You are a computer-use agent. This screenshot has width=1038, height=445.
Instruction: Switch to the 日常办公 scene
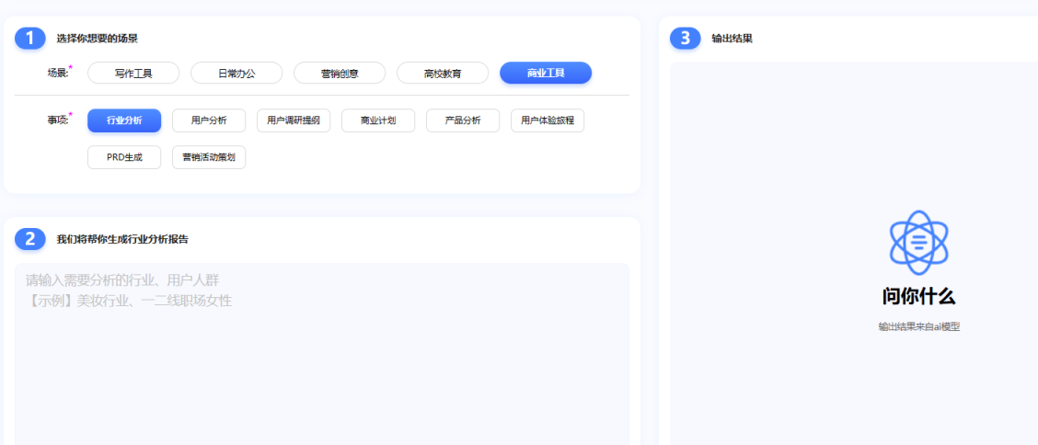point(236,73)
